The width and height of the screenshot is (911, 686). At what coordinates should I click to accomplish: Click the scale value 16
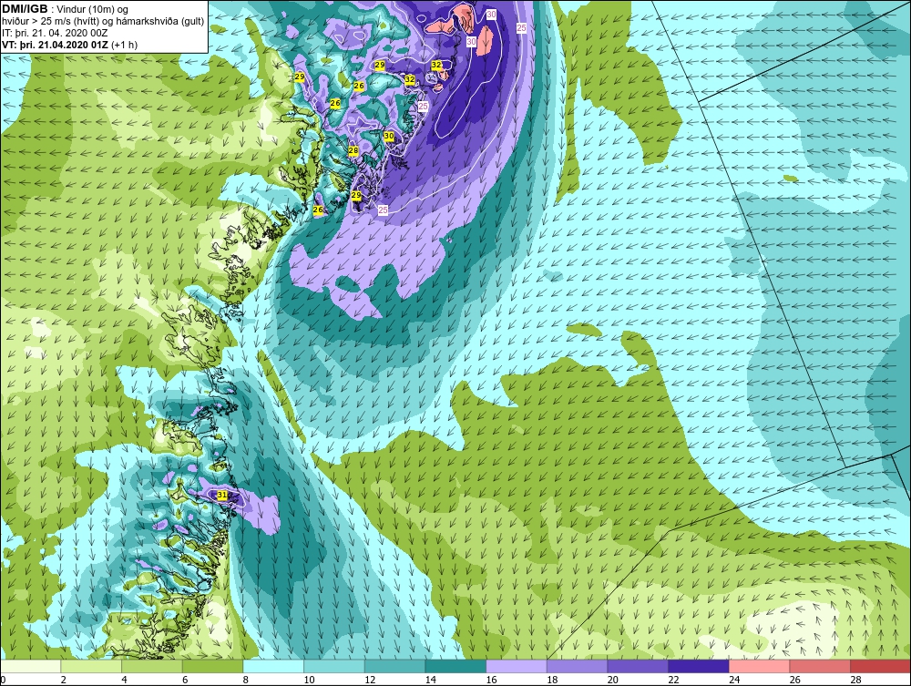[492, 680]
